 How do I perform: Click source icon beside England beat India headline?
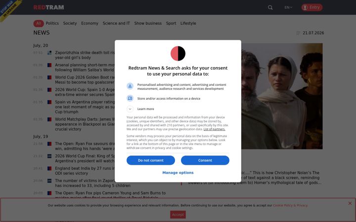coord(49,169)
